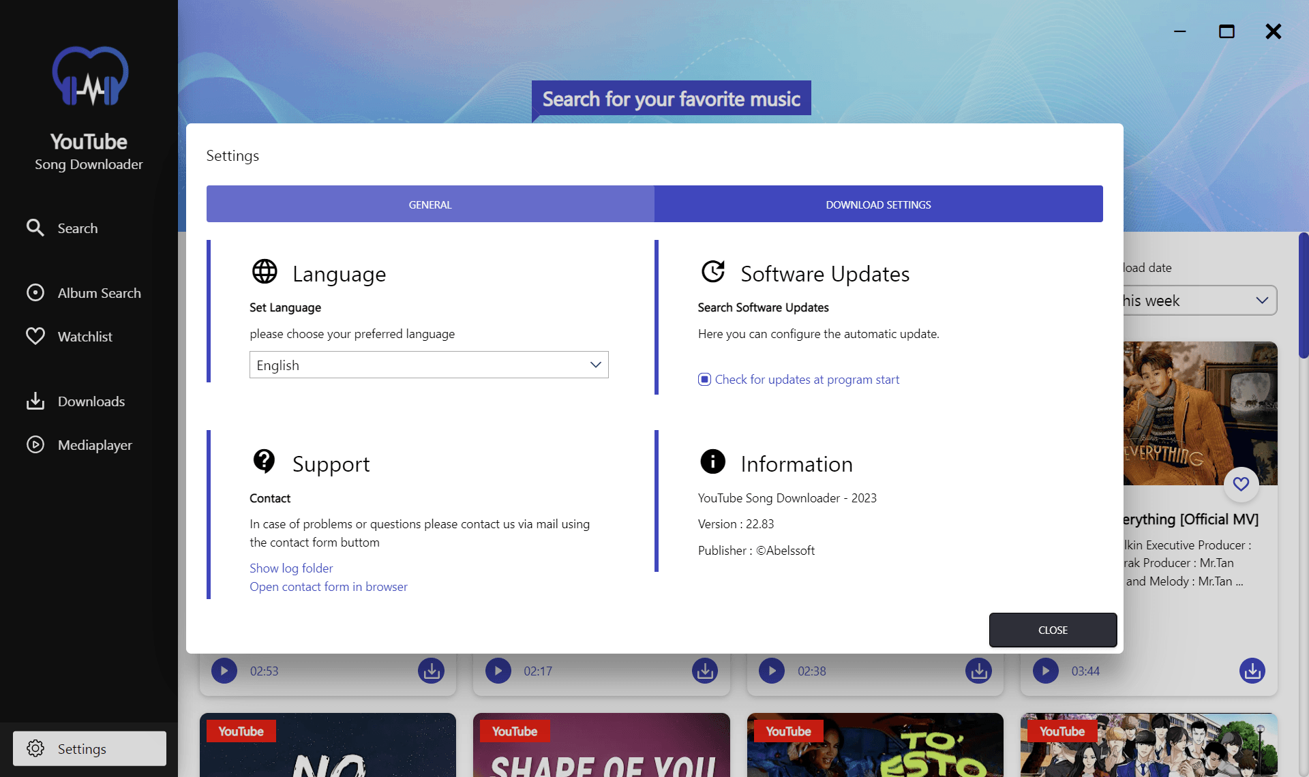The image size is (1309, 777).
Task: Download the 03:44 track
Action: coord(1252,671)
